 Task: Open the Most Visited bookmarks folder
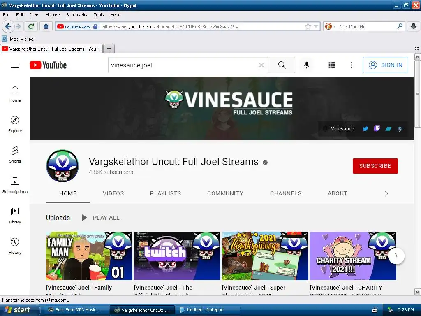point(18,39)
